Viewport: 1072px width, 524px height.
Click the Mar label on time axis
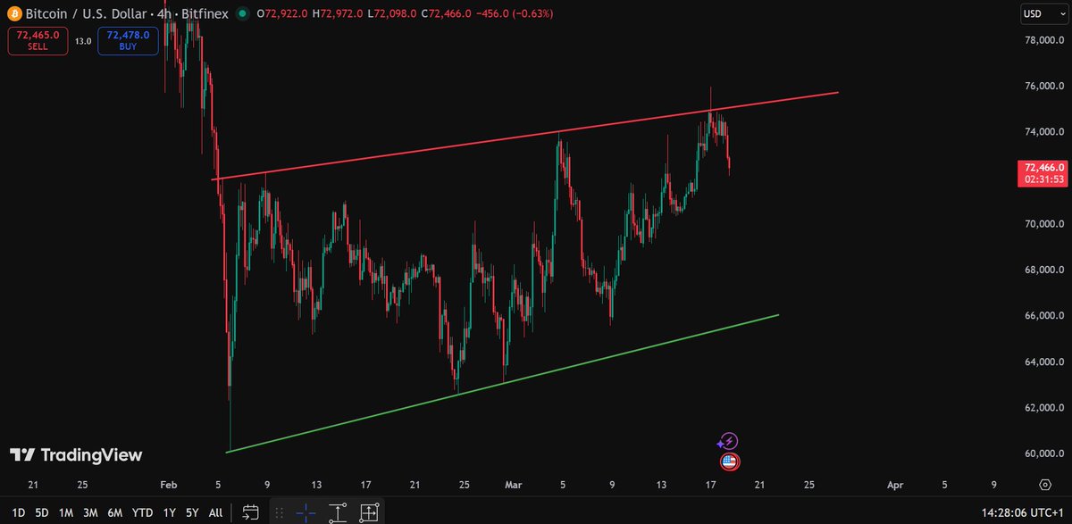pyautogui.click(x=514, y=485)
